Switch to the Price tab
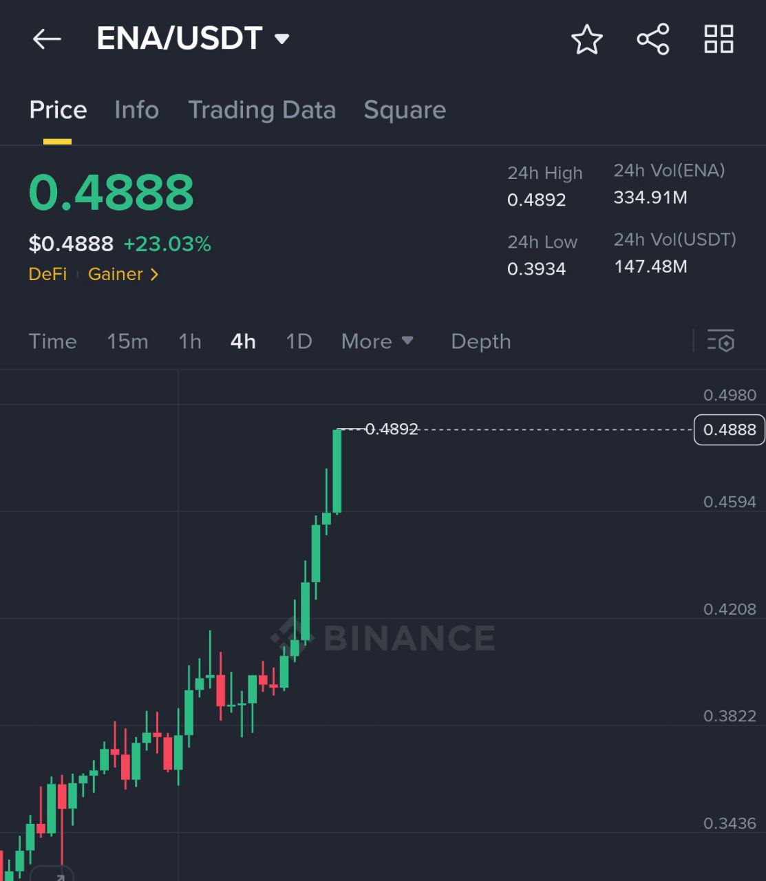This screenshot has width=766, height=881. pyautogui.click(x=58, y=110)
